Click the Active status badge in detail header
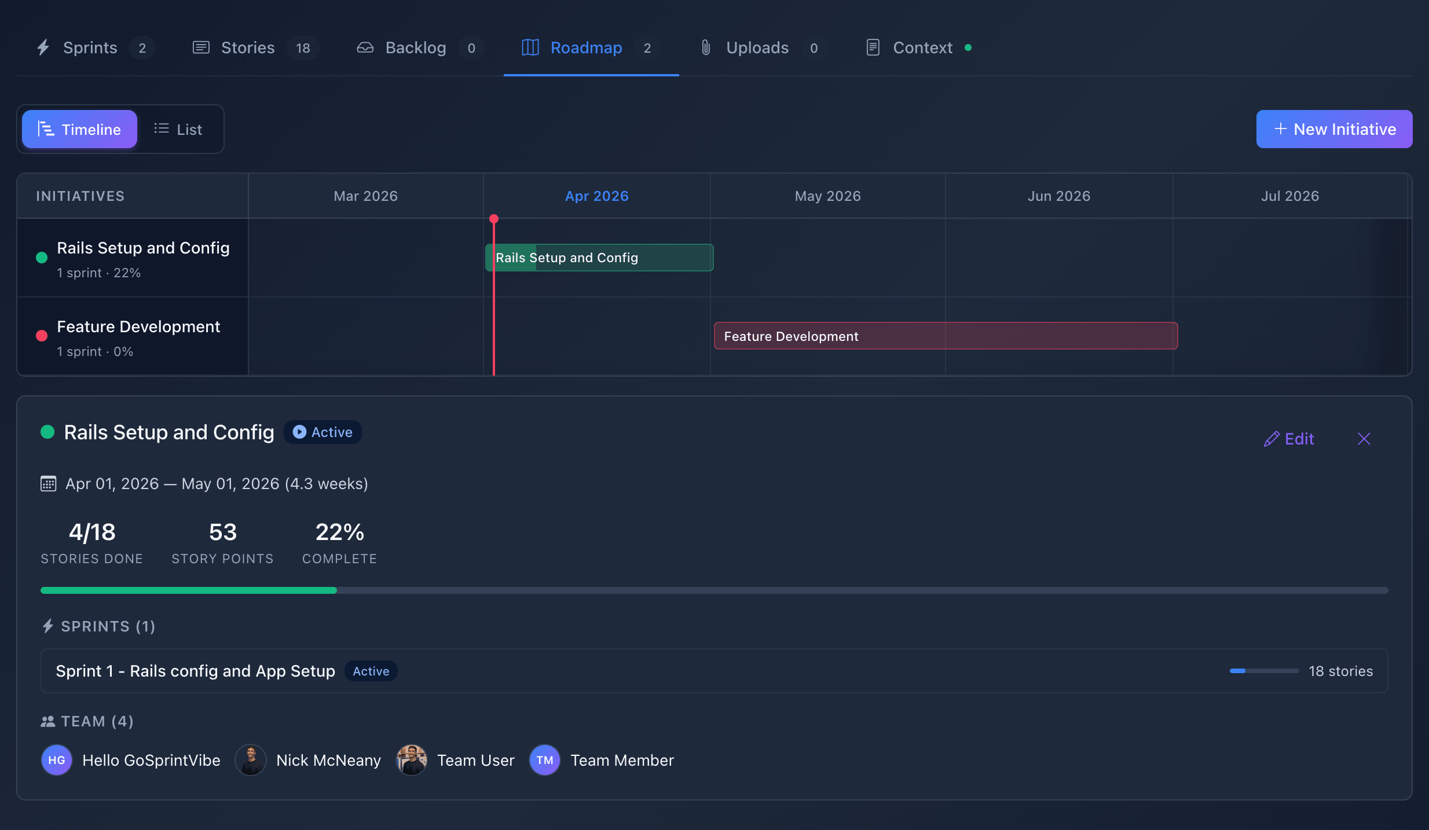Screen dimensions: 1429x830 [323, 432]
